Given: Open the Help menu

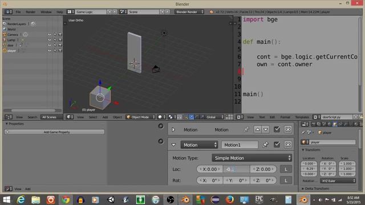Looking at the screenshot, I should click(59, 12).
